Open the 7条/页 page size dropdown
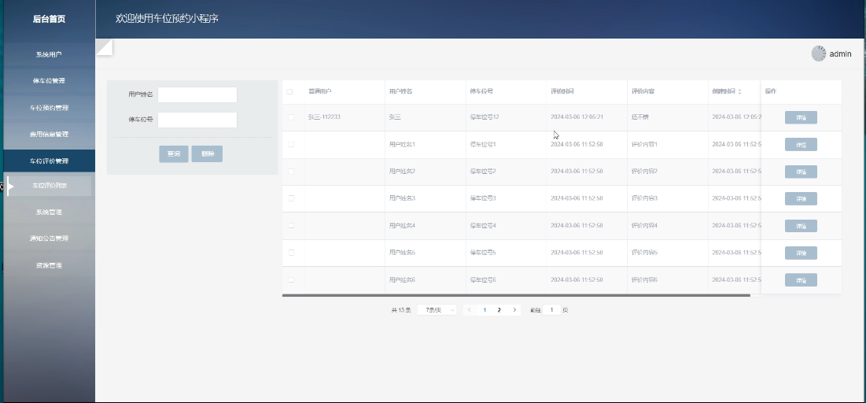 pyautogui.click(x=437, y=310)
